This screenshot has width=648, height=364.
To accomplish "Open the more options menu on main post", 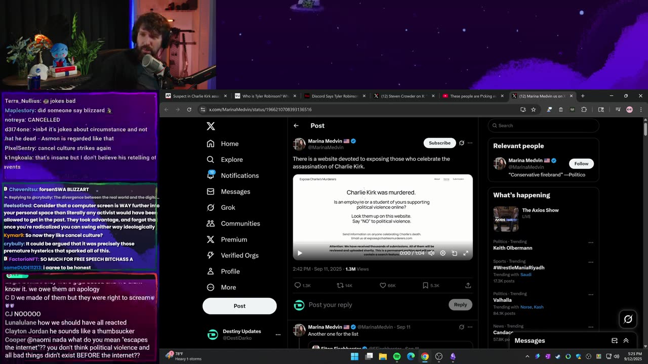I will point(470,143).
